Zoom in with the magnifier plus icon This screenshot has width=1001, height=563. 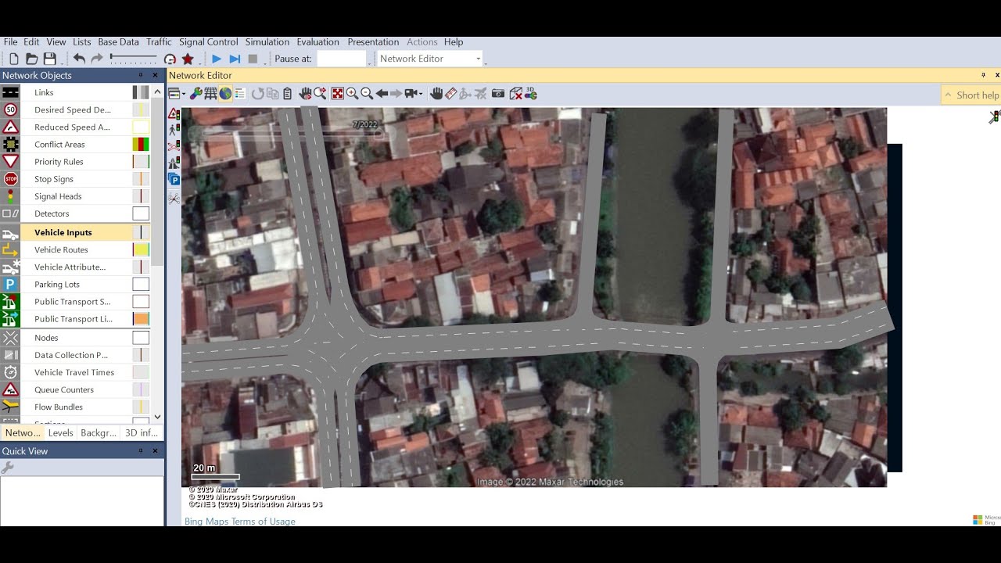click(x=353, y=94)
